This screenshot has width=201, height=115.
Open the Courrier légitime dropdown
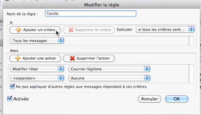coord(109,69)
